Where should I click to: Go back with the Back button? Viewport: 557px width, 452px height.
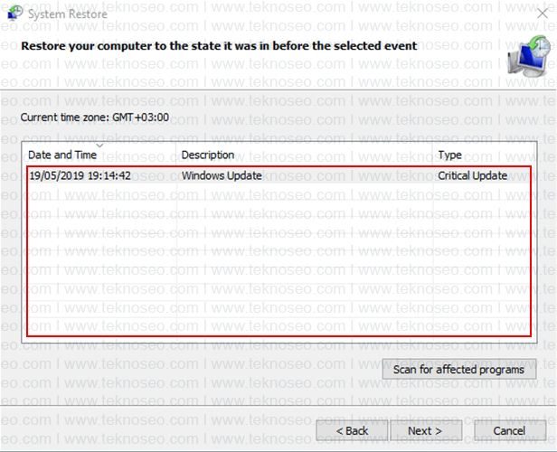click(x=352, y=430)
